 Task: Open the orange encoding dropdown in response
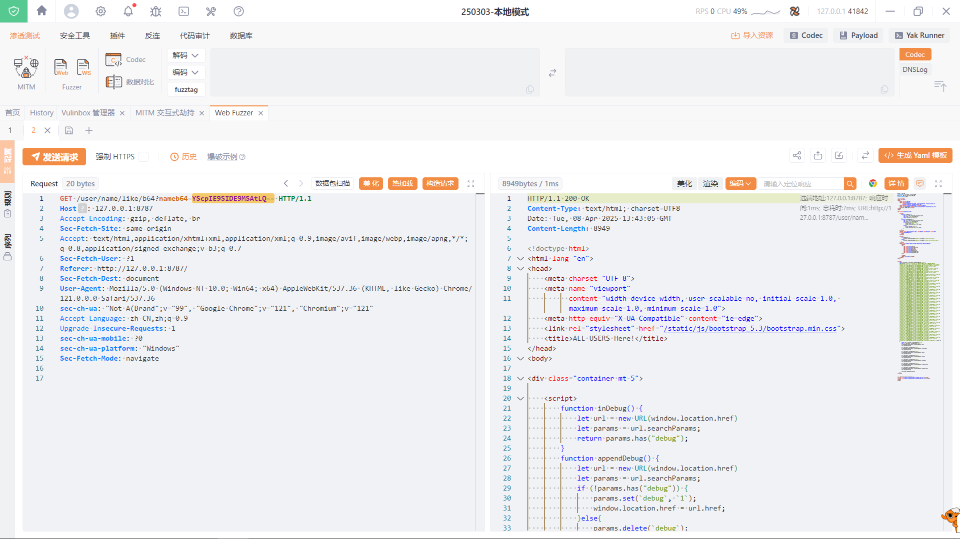739,184
